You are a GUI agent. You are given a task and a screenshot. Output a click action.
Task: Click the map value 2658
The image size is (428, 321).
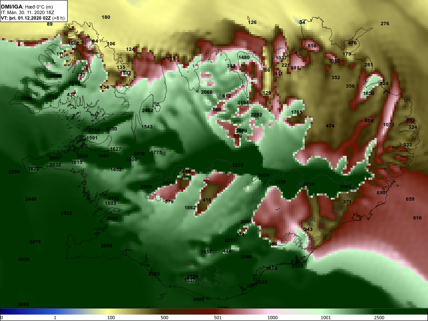pyautogui.click(x=24, y=260)
